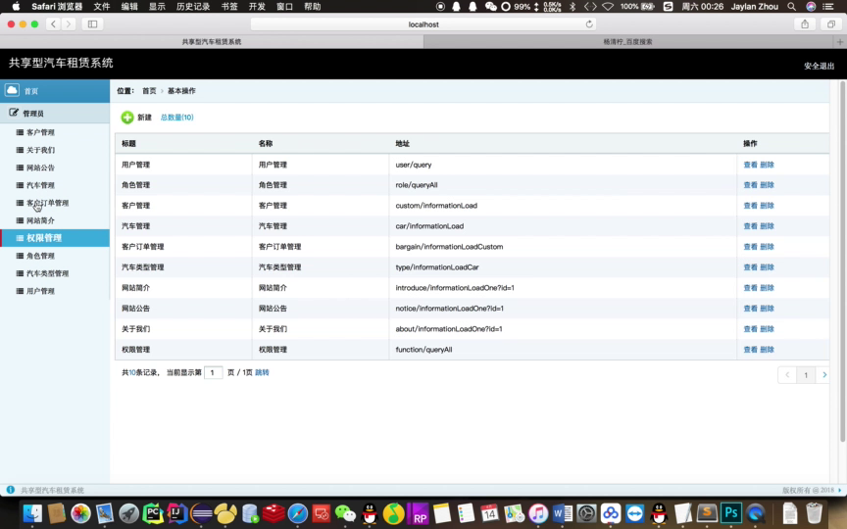The height and width of the screenshot is (529, 847).
Task: Click 查看 for notice/informationLoadOne row
Action: tap(750, 309)
